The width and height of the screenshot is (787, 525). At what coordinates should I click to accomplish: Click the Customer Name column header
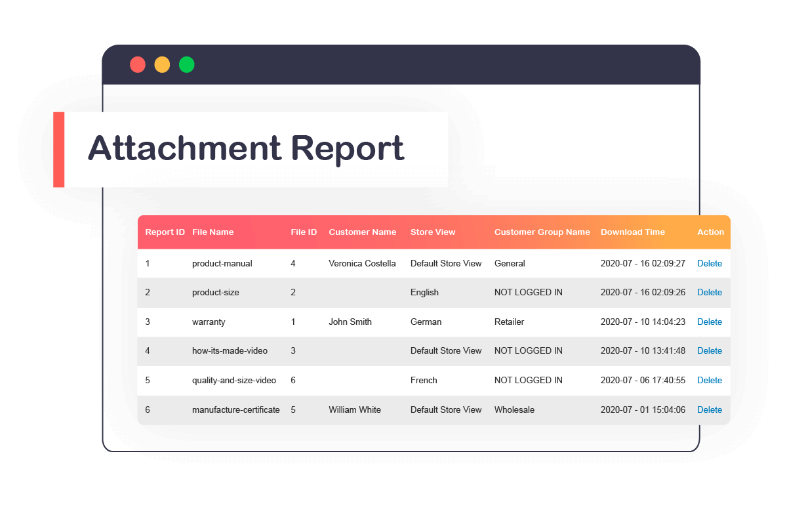pyautogui.click(x=363, y=232)
